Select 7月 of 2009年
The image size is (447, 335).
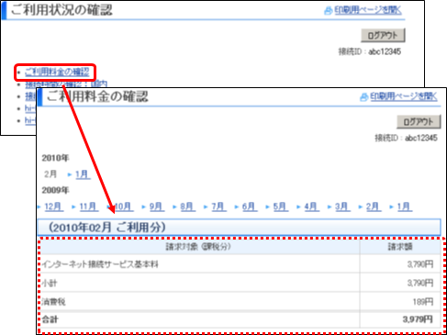(x=218, y=207)
